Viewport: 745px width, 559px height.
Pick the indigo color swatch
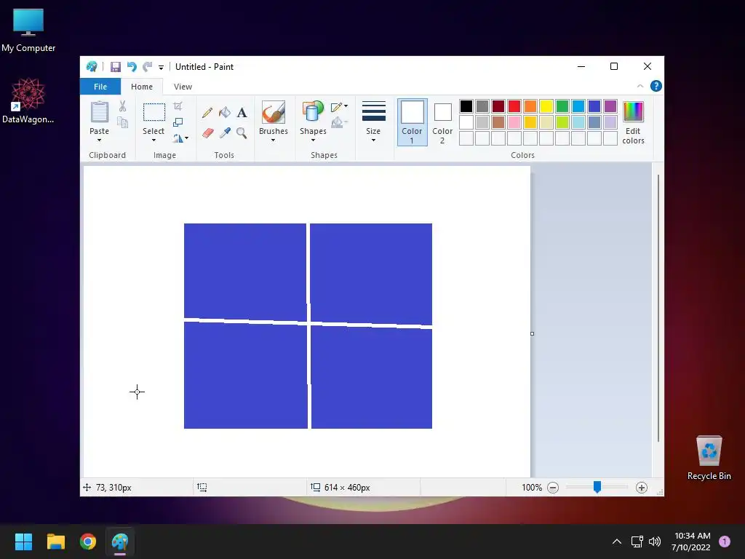[x=594, y=106]
